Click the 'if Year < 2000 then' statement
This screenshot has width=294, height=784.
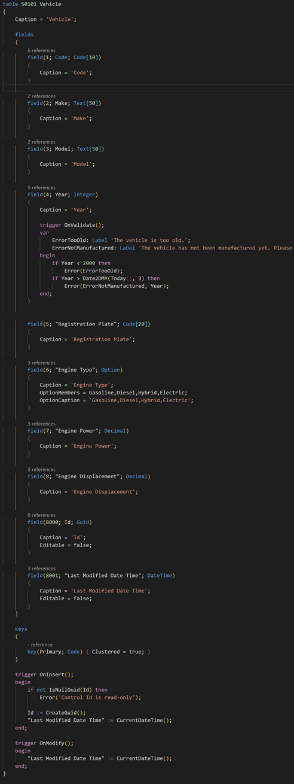[81, 263]
